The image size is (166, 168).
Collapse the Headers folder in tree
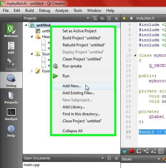[x=32, y=37]
